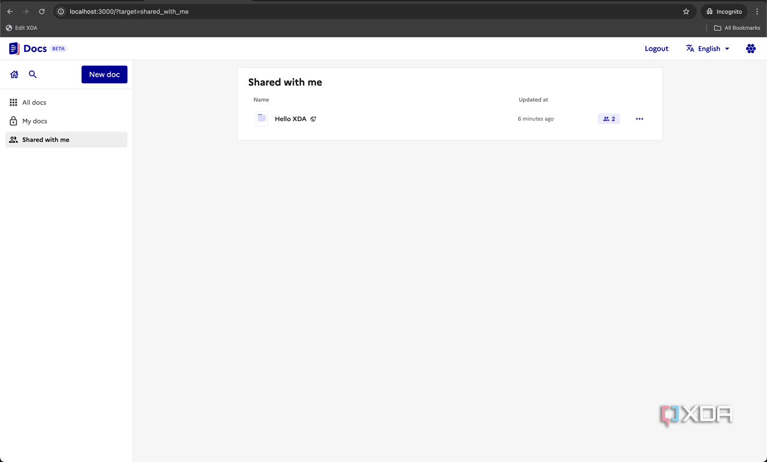767x462 pixels.
Task: Open the Chrome three-dot menu
Action: (x=757, y=11)
